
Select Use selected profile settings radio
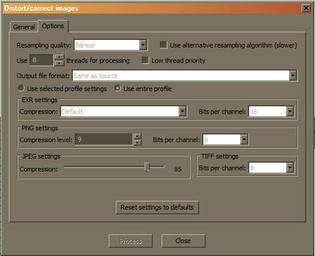pos(21,88)
